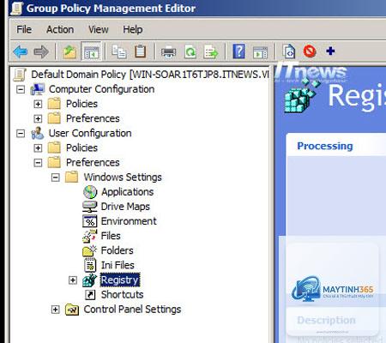Screen dimensions: 386x343
Task: Click the Up one level folder icon
Action: pyautogui.click(x=69, y=51)
